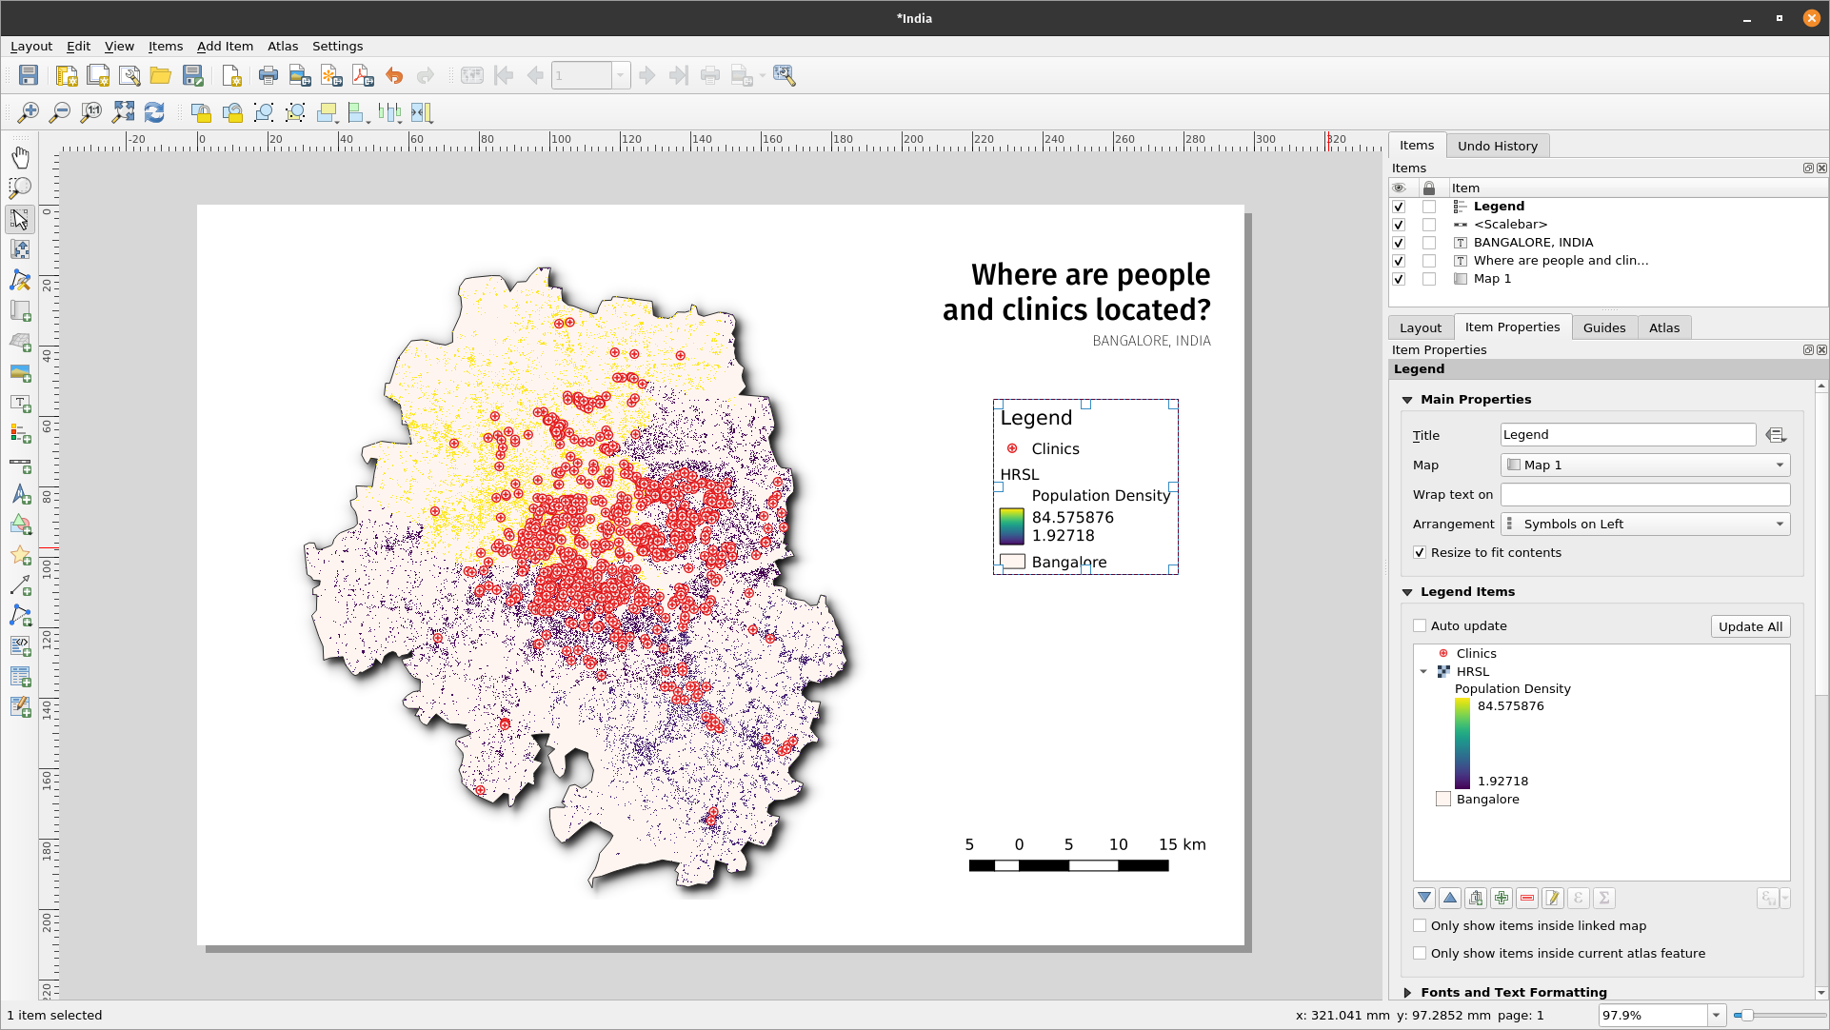Screen dimensions: 1830x1030
Task: Select the Add Picture tool
Action: coord(20,371)
